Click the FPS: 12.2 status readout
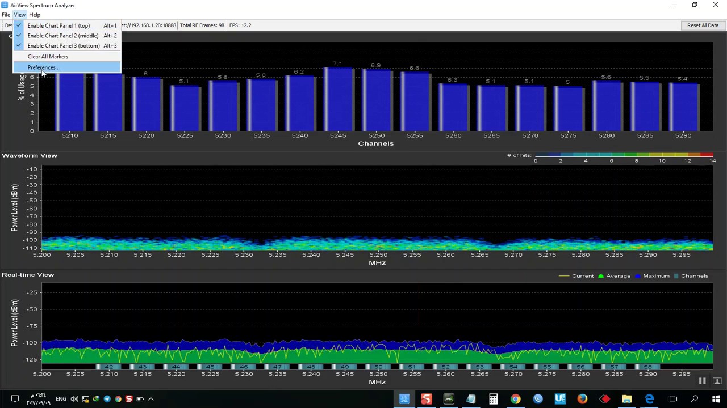Image resolution: width=727 pixels, height=408 pixels. pos(240,25)
